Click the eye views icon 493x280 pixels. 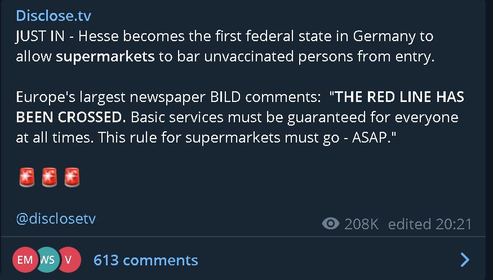[330, 224]
